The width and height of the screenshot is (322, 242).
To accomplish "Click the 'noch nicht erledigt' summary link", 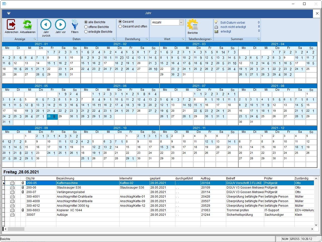I will tap(233, 27).
